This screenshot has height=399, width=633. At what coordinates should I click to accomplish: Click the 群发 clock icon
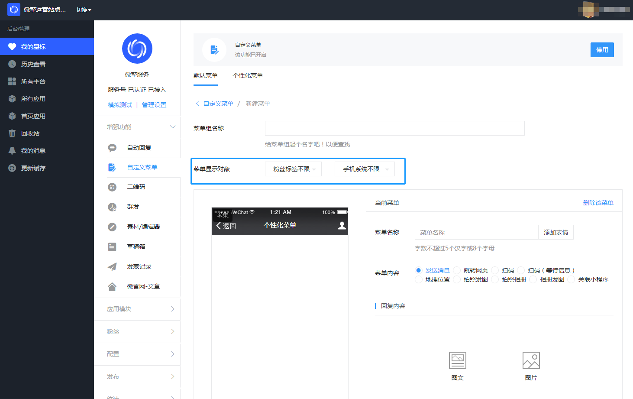click(112, 207)
